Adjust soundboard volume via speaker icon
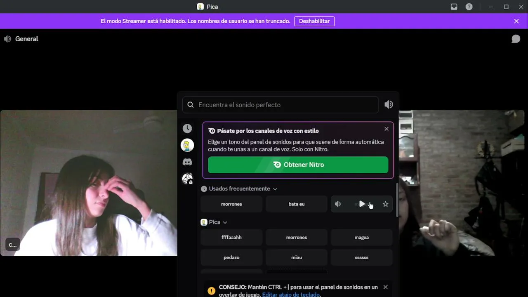Screen dimensions: 528x297 click(x=389, y=105)
